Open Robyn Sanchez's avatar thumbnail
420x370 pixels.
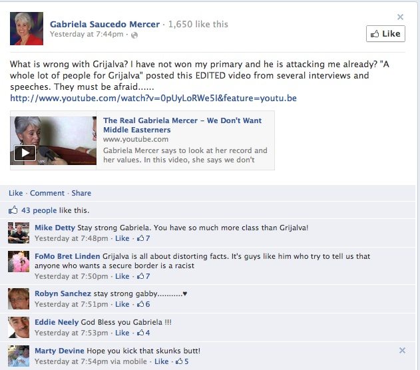(x=19, y=299)
